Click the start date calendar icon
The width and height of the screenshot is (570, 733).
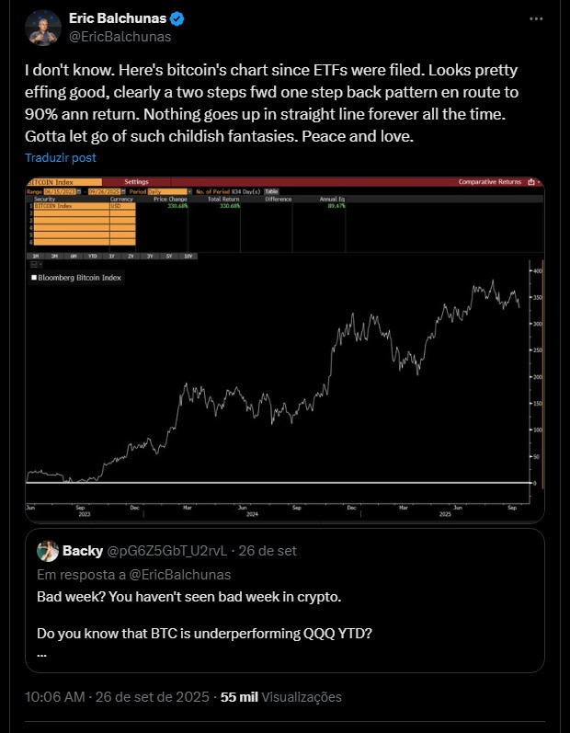[79, 191]
